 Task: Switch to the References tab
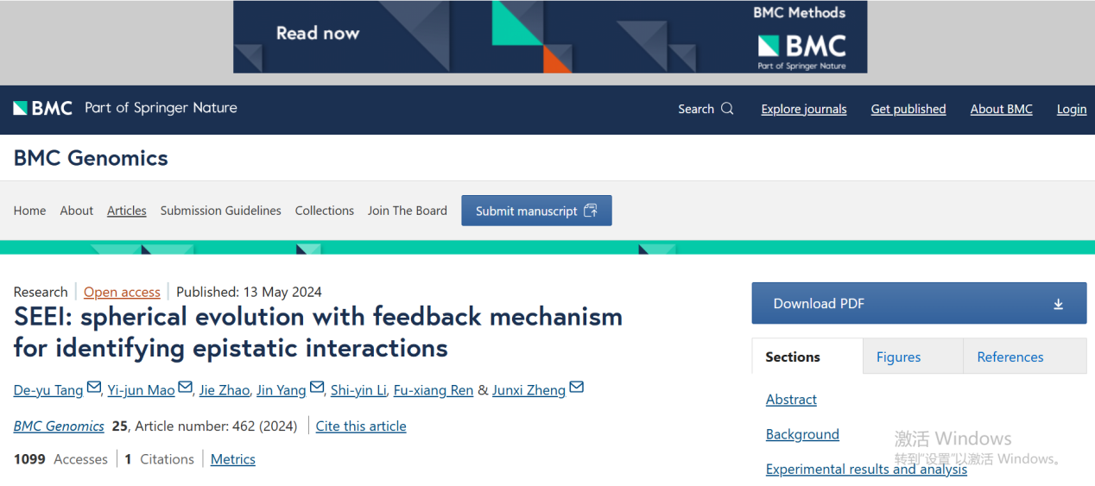point(1010,357)
